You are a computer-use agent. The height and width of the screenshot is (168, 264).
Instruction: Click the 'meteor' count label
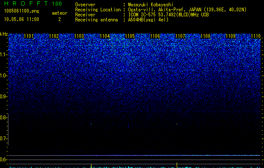click(x=60, y=13)
